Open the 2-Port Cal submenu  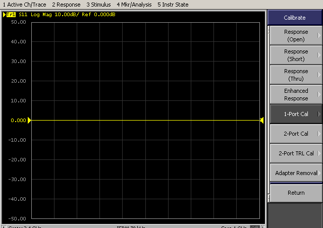296,134
